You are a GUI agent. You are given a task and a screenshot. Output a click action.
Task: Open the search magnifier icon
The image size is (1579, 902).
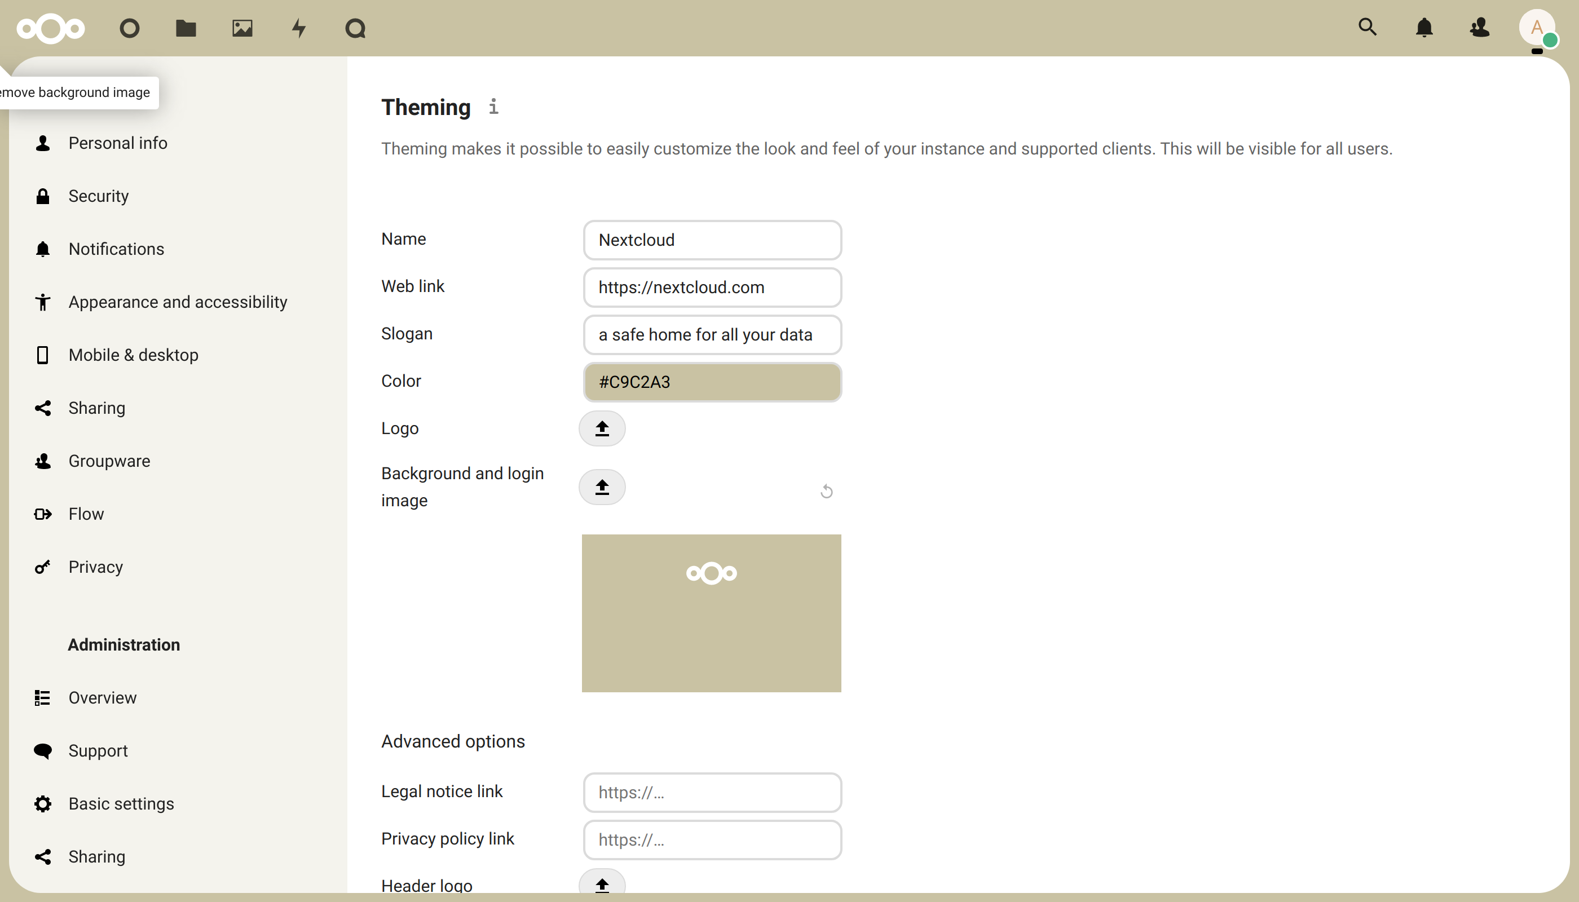point(1367,27)
